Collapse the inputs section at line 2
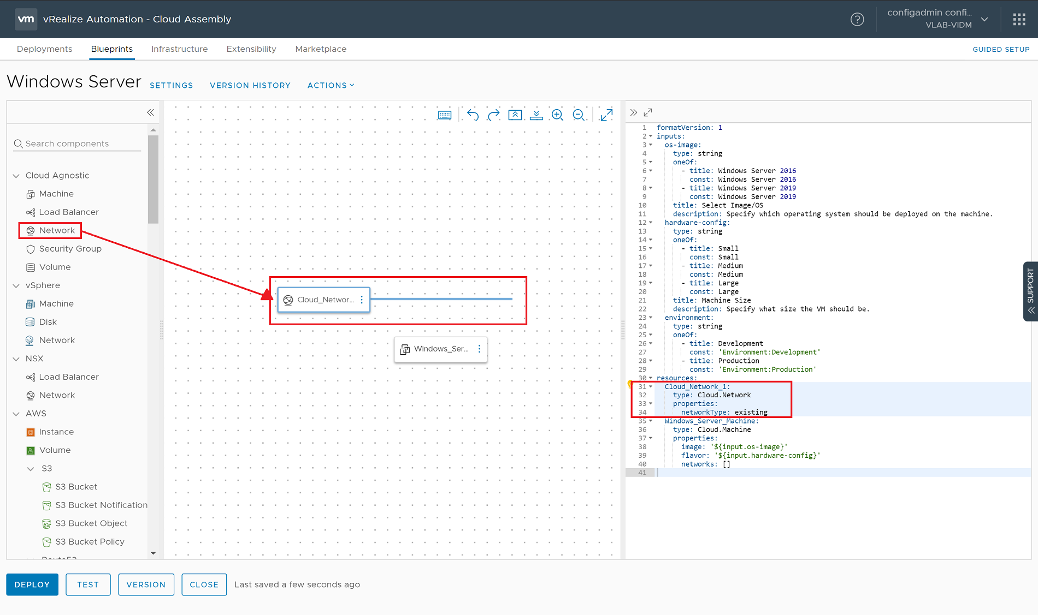 [x=651, y=136]
